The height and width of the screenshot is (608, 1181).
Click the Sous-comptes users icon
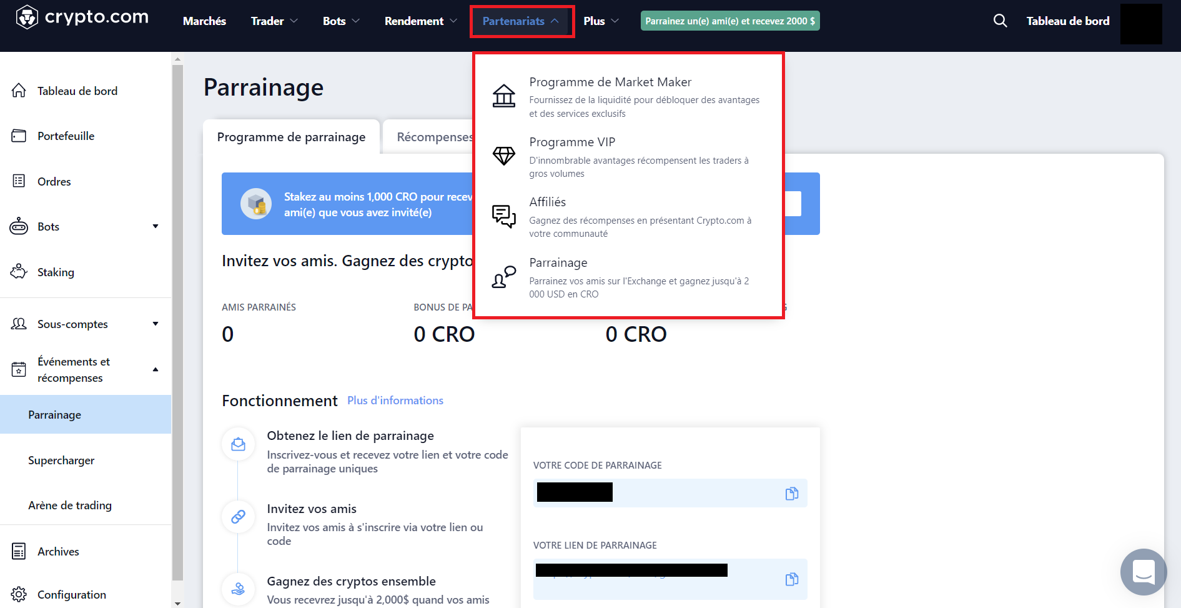click(x=19, y=324)
